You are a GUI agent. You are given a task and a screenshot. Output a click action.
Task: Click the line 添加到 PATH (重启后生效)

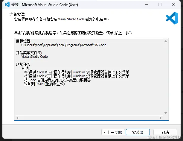coord(44,84)
